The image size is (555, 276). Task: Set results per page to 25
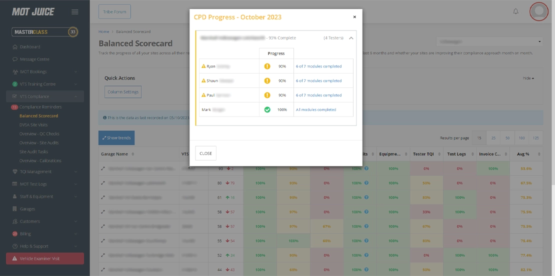[x=493, y=138]
